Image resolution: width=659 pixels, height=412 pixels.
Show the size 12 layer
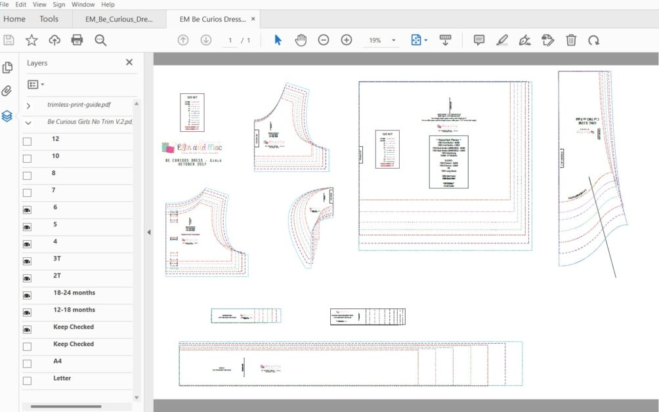[27, 141]
